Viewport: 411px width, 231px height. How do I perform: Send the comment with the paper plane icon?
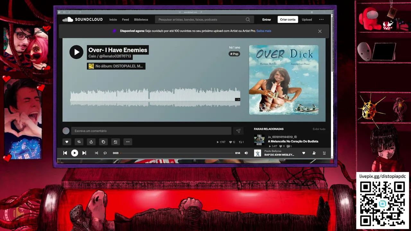coord(238,131)
